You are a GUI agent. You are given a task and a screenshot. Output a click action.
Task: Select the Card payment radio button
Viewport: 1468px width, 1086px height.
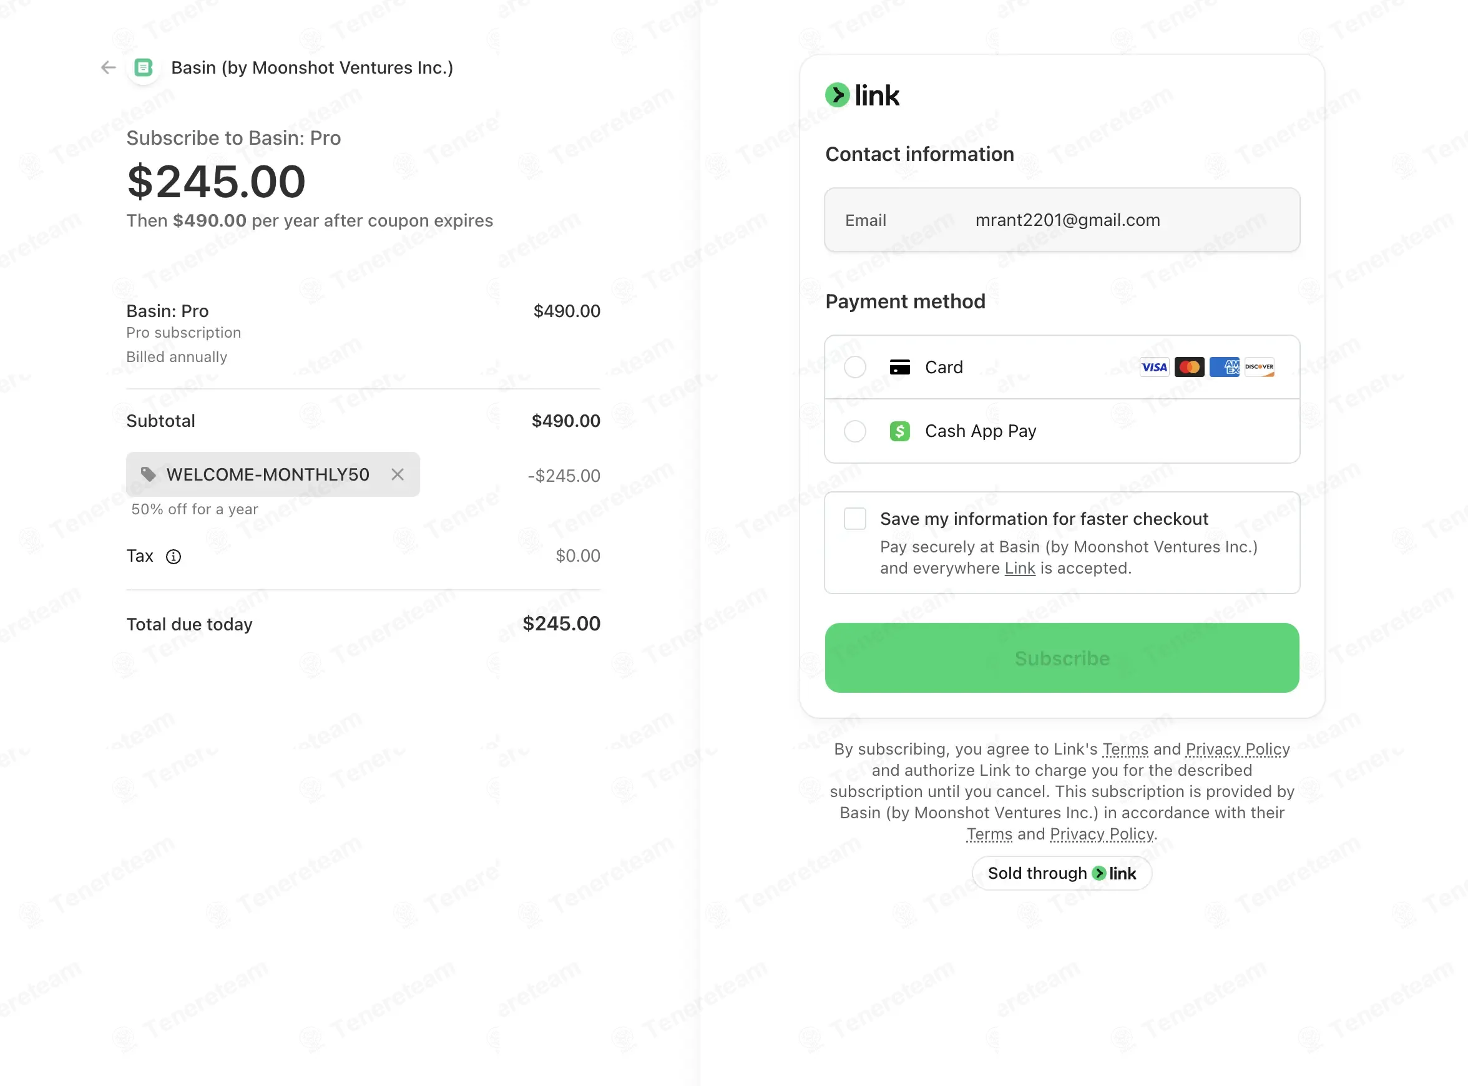[x=854, y=367]
